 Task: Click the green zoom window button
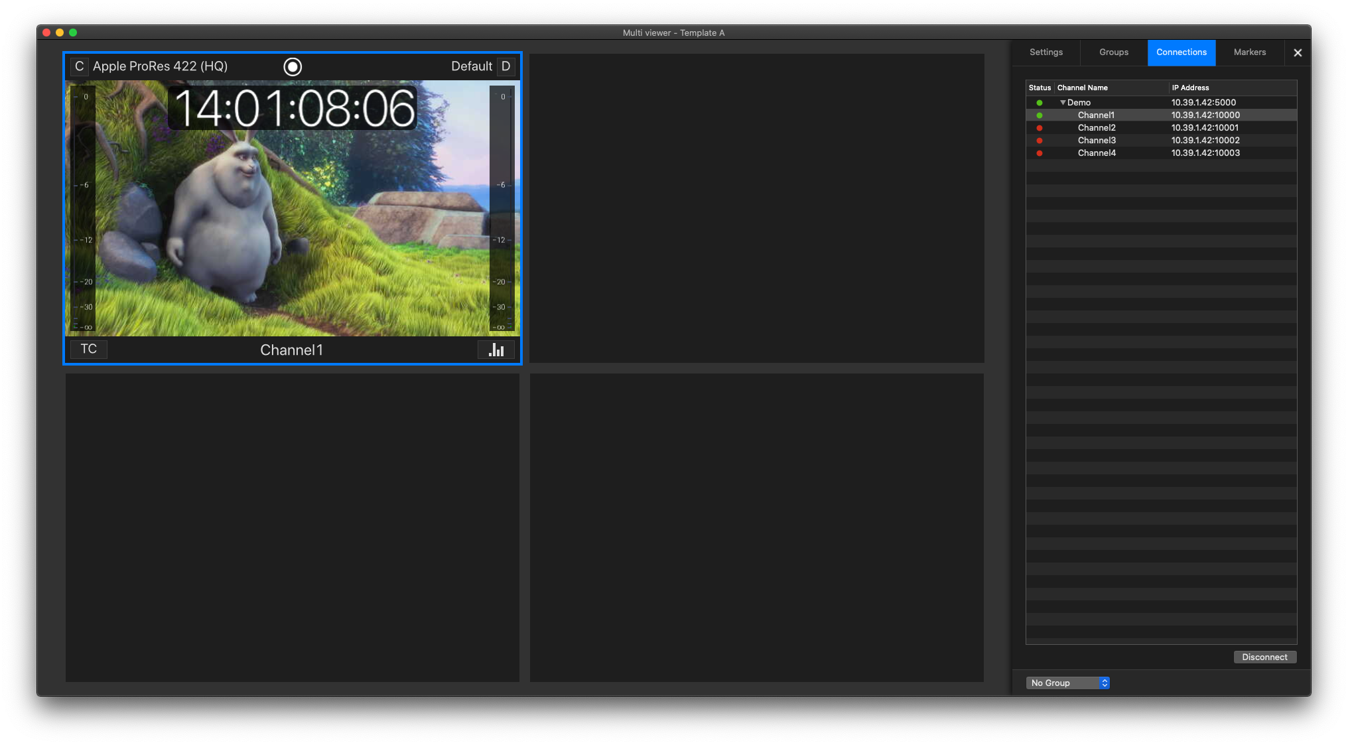pos(73,33)
